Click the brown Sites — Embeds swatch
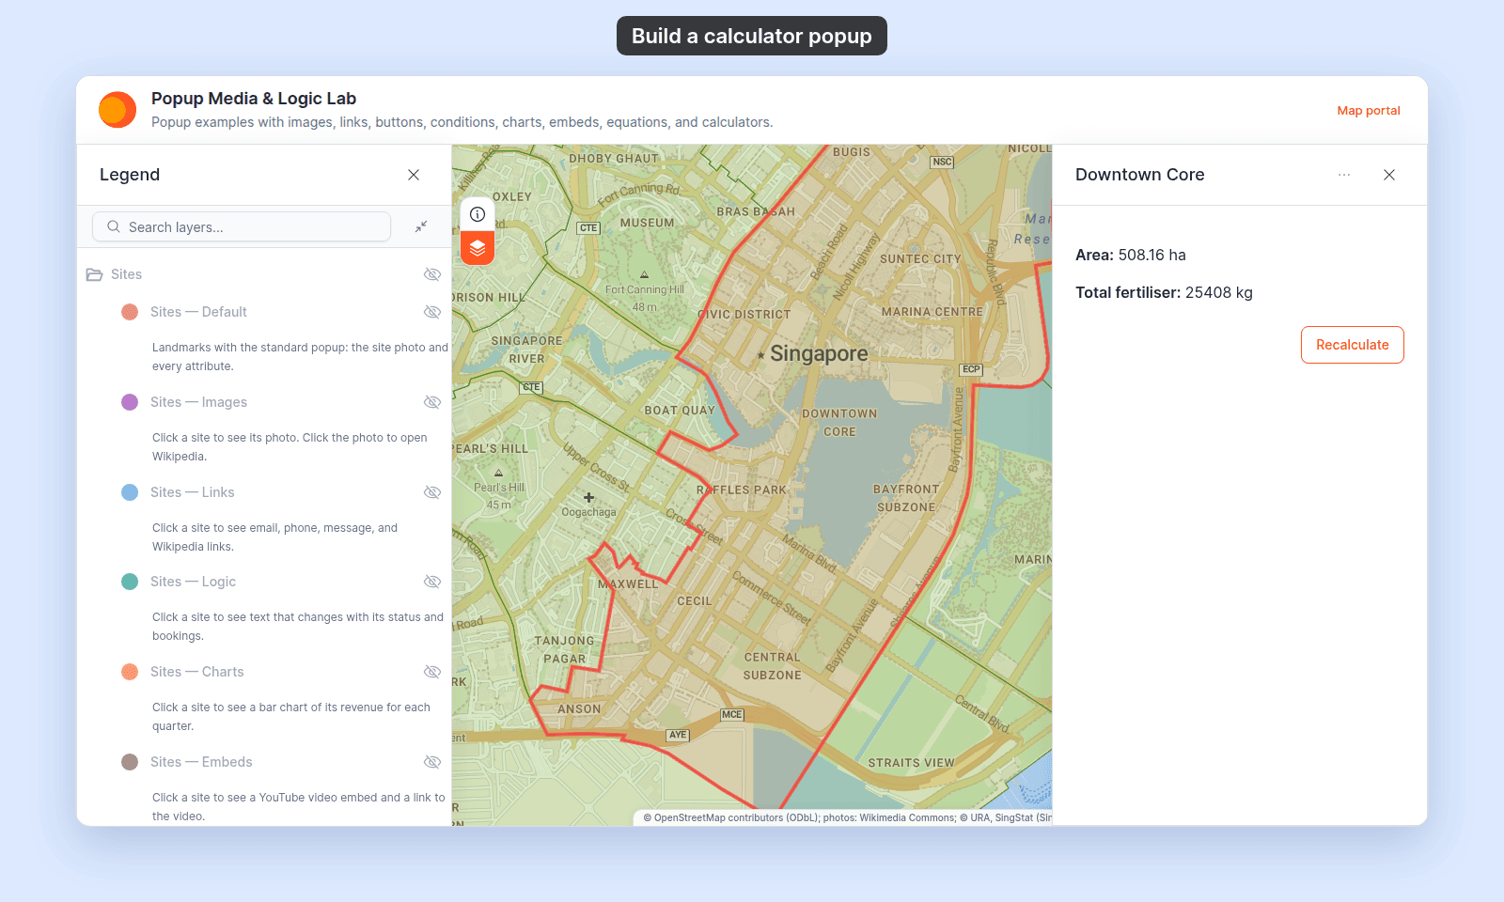1504x902 pixels. pos(130,762)
